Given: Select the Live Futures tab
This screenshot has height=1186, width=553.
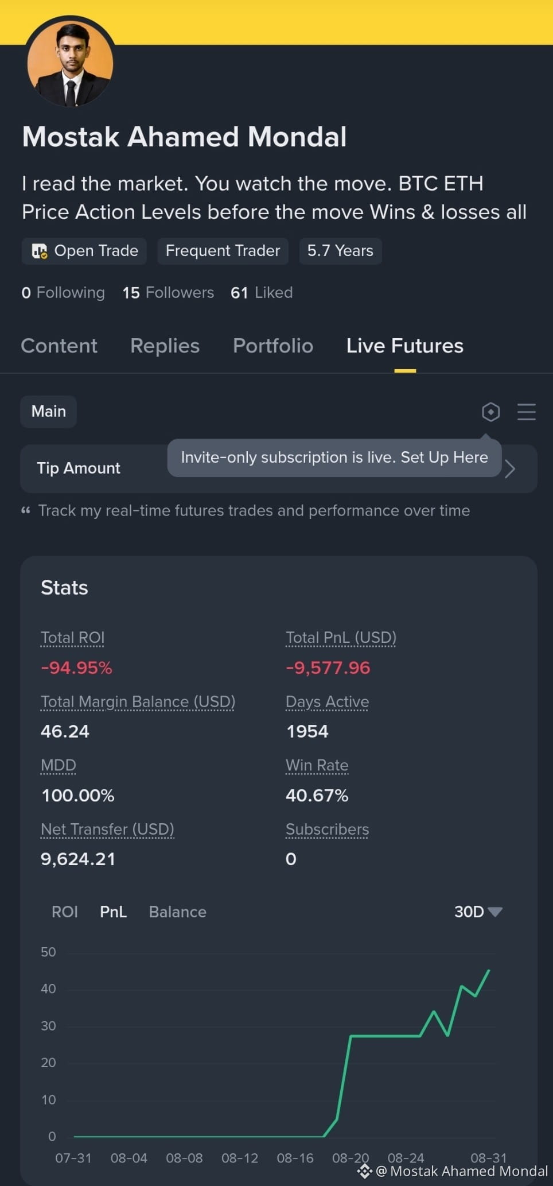Looking at the screenshot, I should pyautogui.click(x=405, y=346).
